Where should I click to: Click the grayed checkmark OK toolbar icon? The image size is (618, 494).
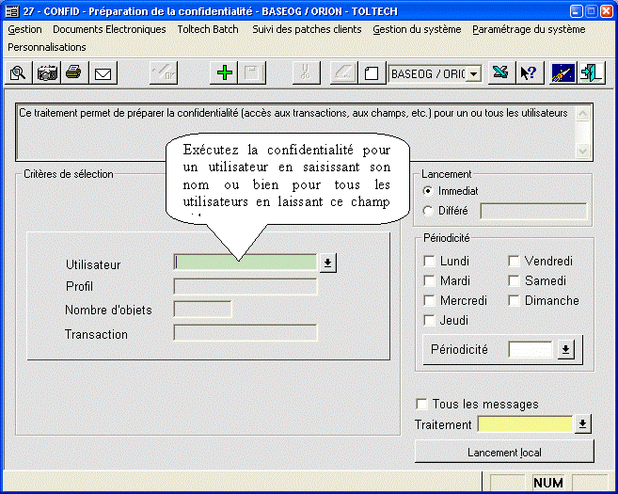(164, 73)
